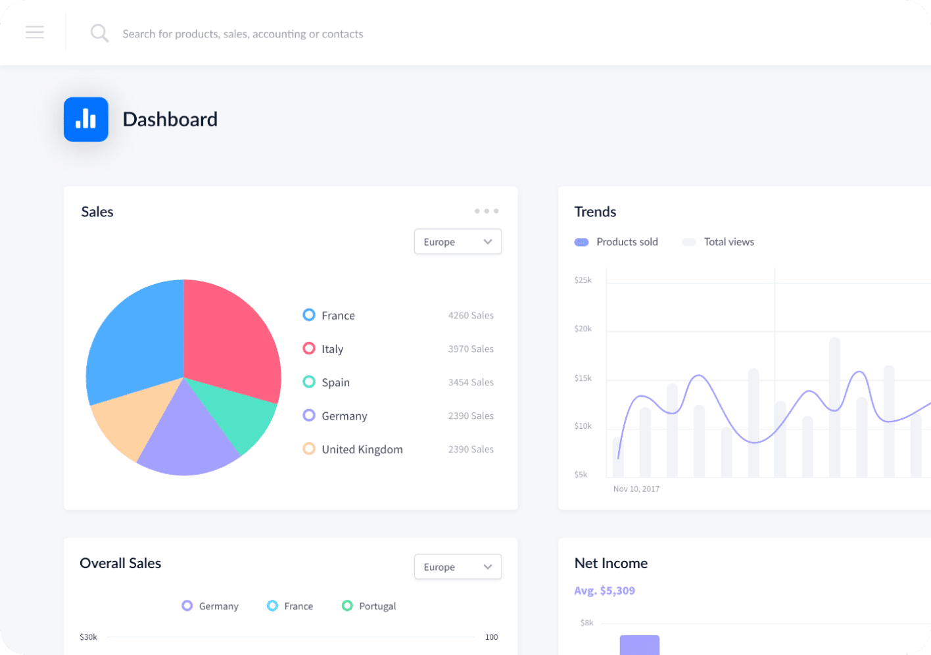Viewport: 931px width, 655px height.
Task: Select the Italy marker in the Sales legend
Action: pyautogui.click(x=309, y=349)
